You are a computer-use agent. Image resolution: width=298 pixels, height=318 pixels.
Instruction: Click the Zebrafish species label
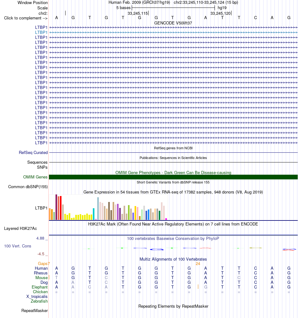(x=39, y=301)
